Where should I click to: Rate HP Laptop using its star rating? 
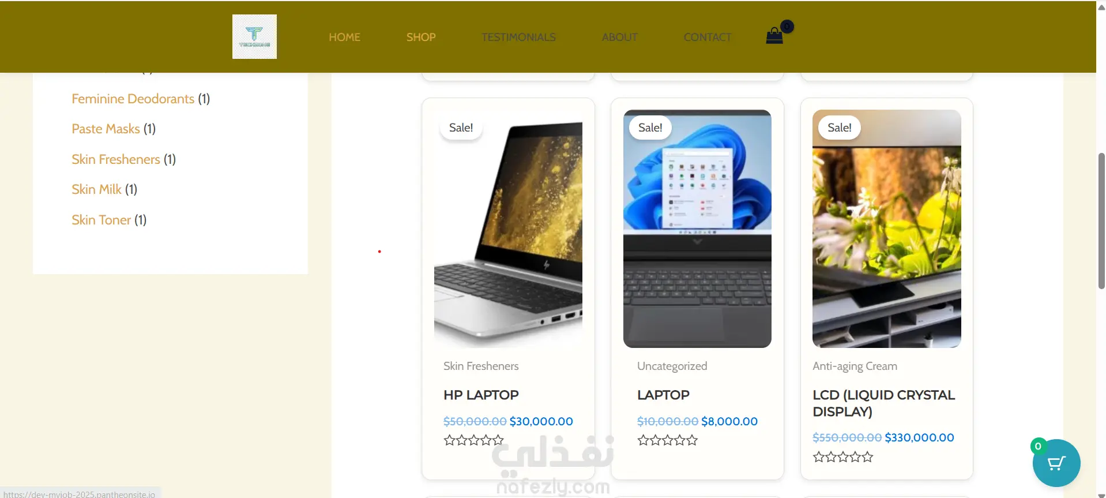click(474, 440)
